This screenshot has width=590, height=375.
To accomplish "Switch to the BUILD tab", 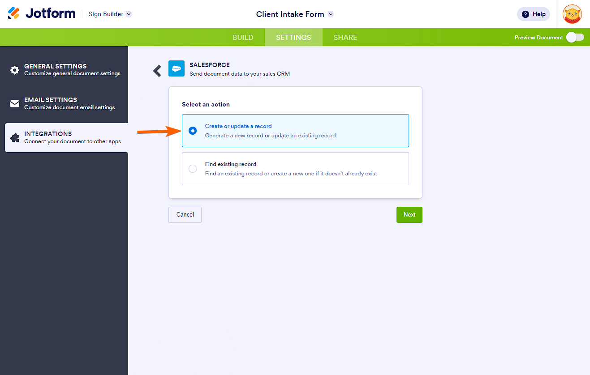I will [243, 38].
